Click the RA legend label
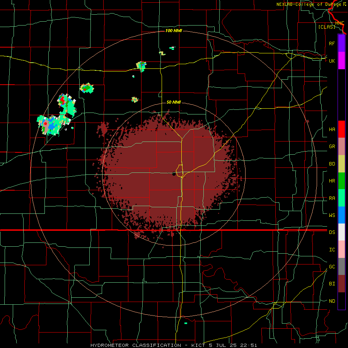Image resolution: width=348 pixels, height=348 pixels. coord(332,198)
